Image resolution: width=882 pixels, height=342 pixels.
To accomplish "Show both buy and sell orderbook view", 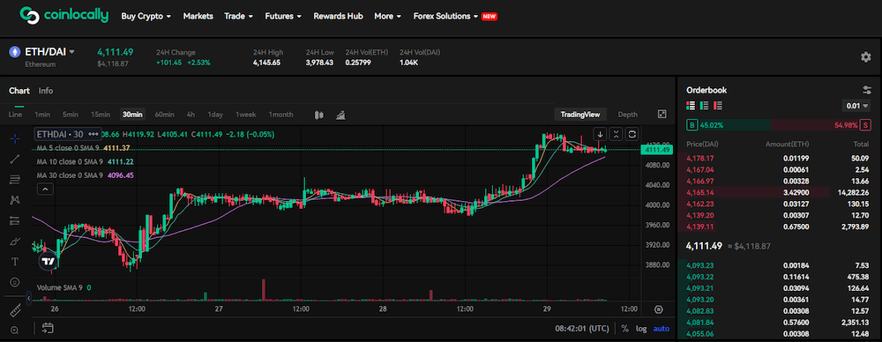I will point(691,105).
